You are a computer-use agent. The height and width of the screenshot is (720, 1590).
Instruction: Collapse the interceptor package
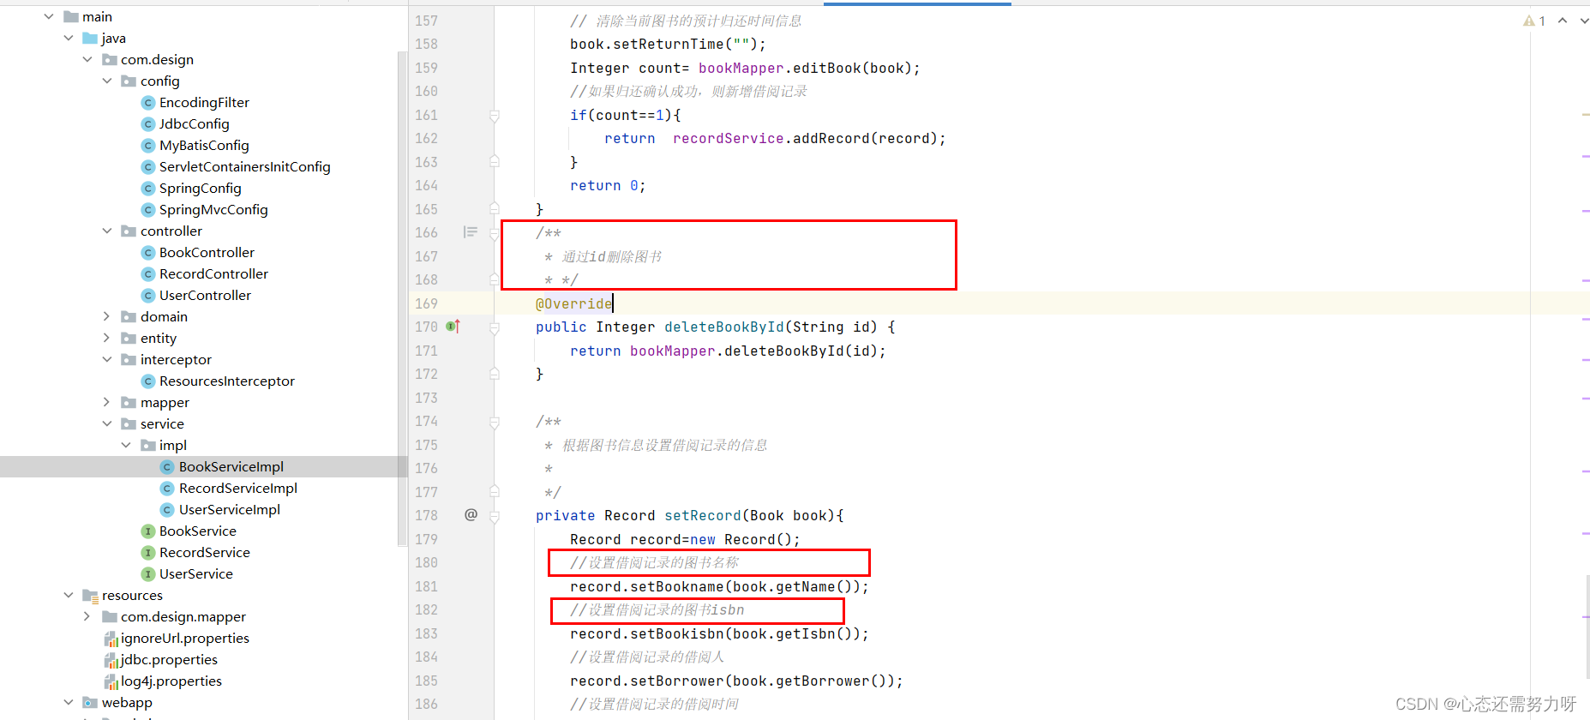point(107,359)
